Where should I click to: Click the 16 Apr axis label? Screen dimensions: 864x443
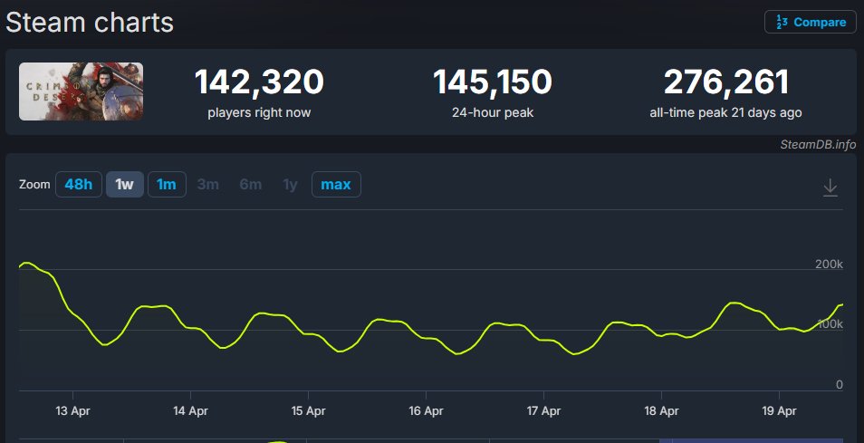(x=426, y=411)
